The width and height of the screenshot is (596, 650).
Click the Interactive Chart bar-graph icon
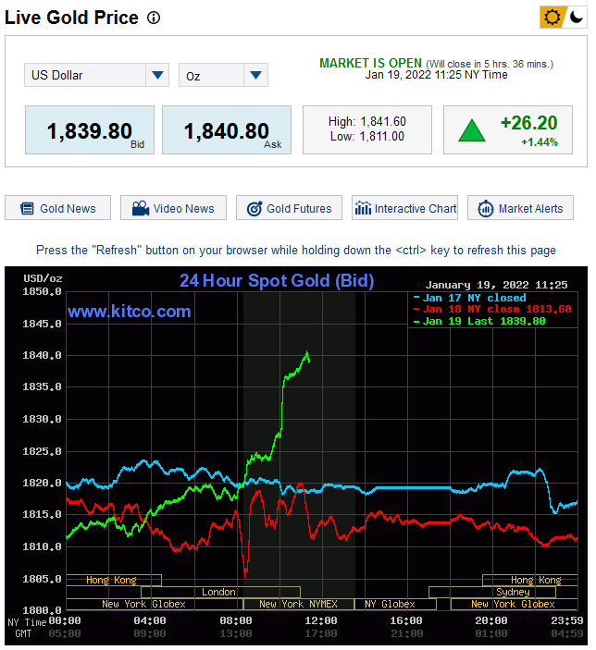[x=363, y=208]
